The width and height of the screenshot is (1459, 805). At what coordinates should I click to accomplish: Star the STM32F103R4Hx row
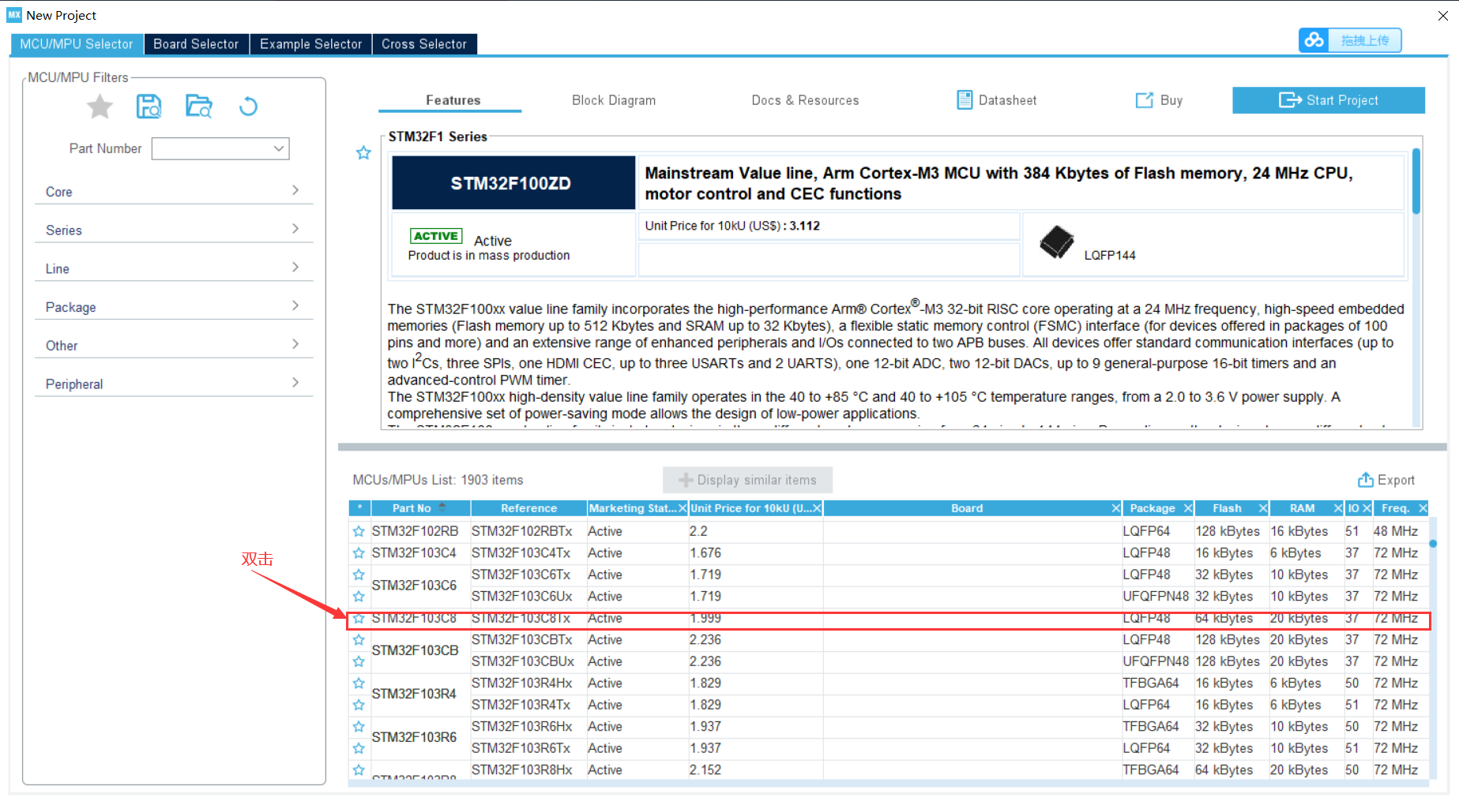(x=359, y=683)
